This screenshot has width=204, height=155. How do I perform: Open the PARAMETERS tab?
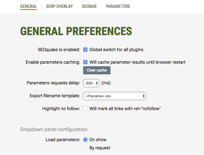118,6
